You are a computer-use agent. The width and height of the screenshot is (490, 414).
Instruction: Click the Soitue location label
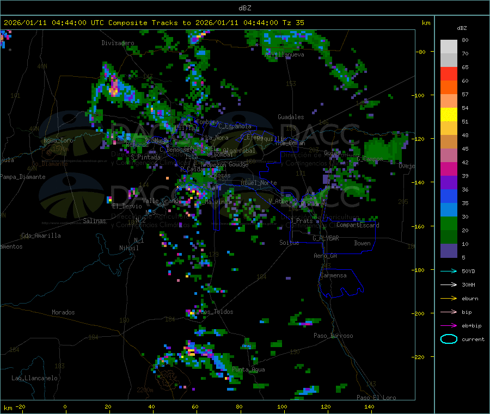click(x=289, y=243)
